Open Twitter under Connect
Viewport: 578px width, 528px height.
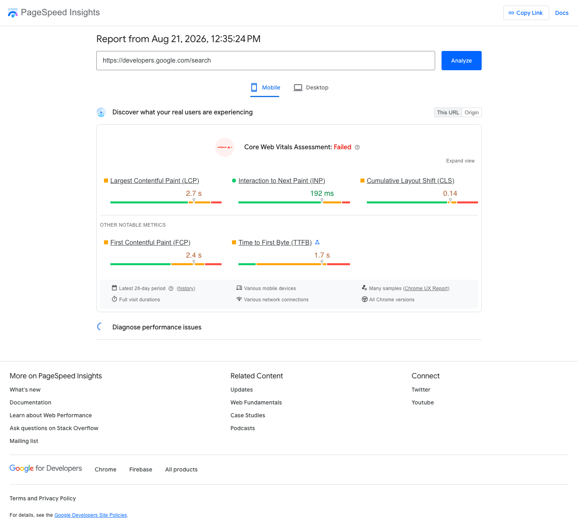pyautogui.click(x=421, y=390)
